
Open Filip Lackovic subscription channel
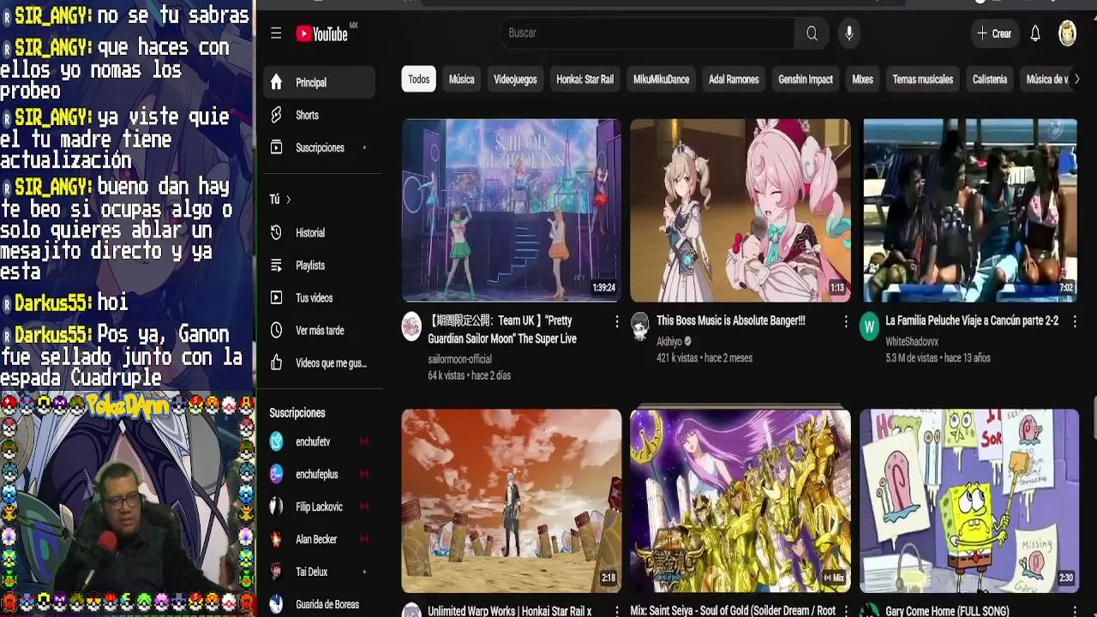tap(319, 507)
